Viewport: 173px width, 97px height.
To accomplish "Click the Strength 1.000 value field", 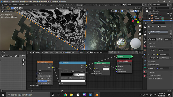I will [x=164, y=58].
